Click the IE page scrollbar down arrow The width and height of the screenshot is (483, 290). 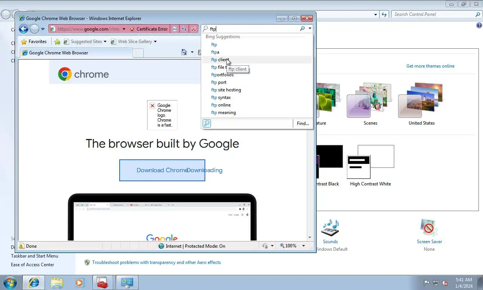[310, 238]
